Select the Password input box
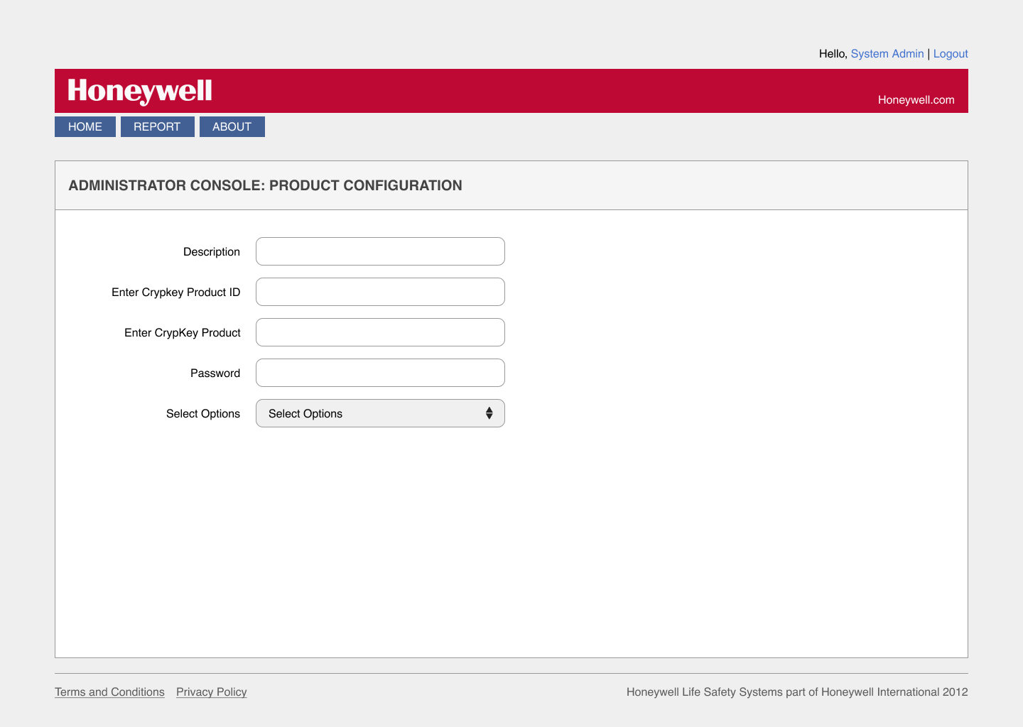 pyautogui.click(x=380, y=373)
